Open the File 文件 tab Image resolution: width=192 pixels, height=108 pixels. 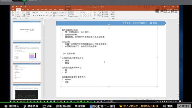pyautogui.click(x=13, y=9)
